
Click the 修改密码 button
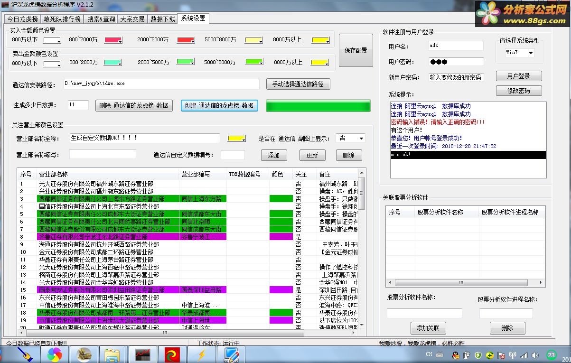point(519,90)
